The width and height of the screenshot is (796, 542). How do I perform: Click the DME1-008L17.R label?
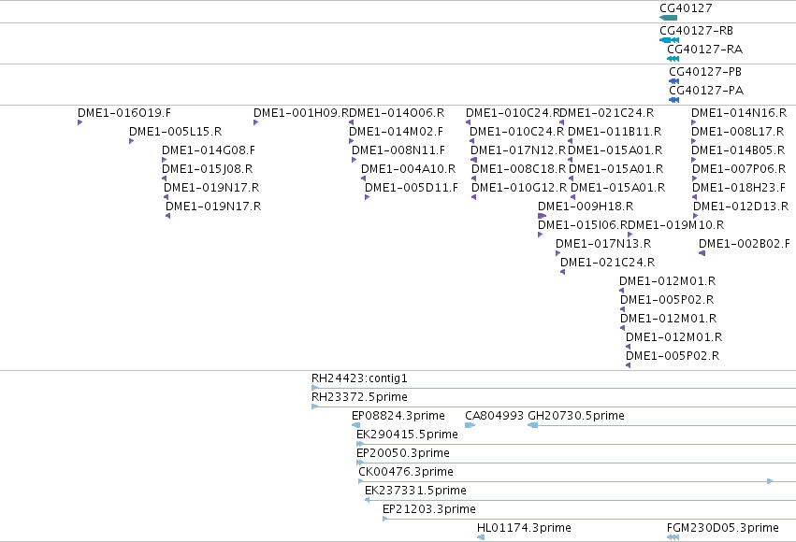click(x=738, y=132)
